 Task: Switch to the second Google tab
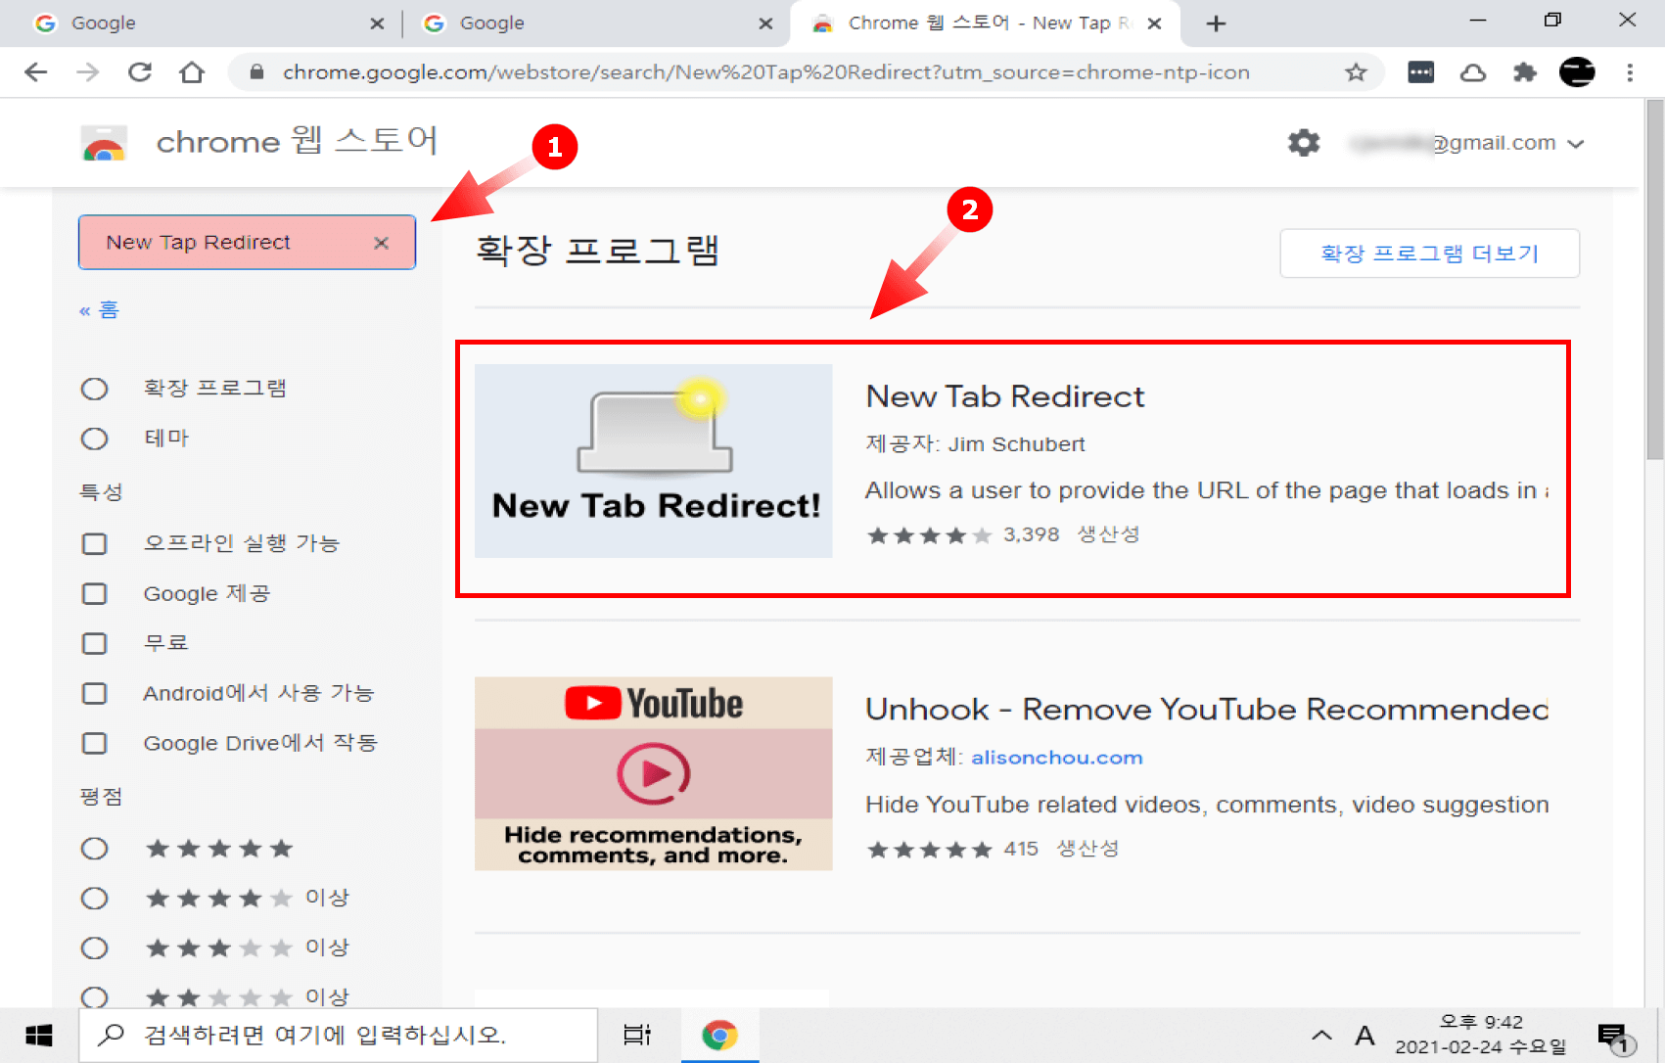(x=596, y=23)
